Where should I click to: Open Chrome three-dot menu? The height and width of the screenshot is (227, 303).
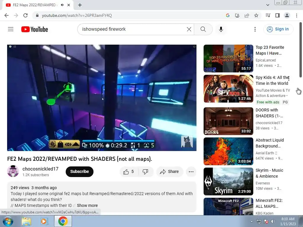tap(296, 15)
